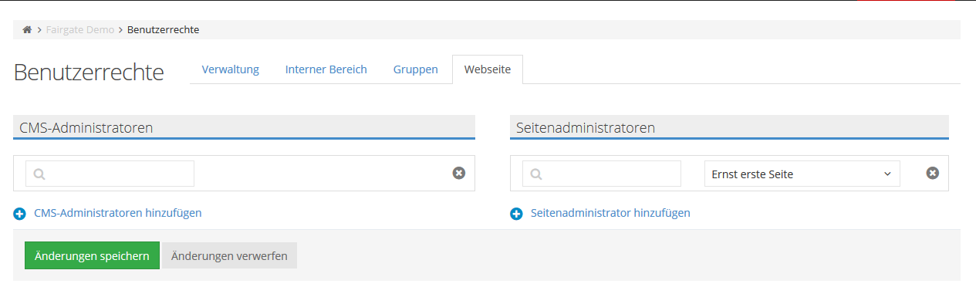Go to home via breadcrumb house icon
This screenshot has height=287, width=976.
point(27,30)
